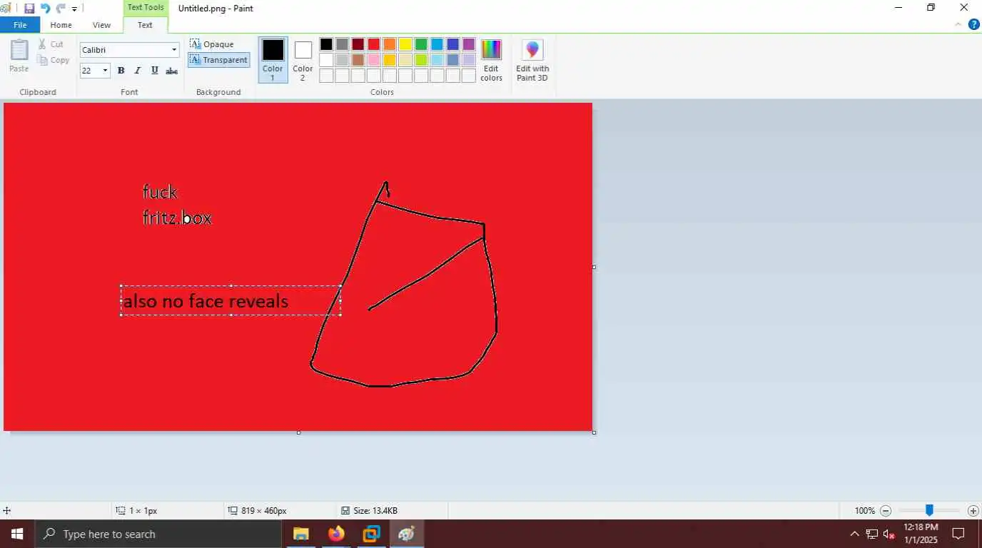Open File Explorer from the taskbar
Screen dimensions: 982x548
[x=300, y=534]
